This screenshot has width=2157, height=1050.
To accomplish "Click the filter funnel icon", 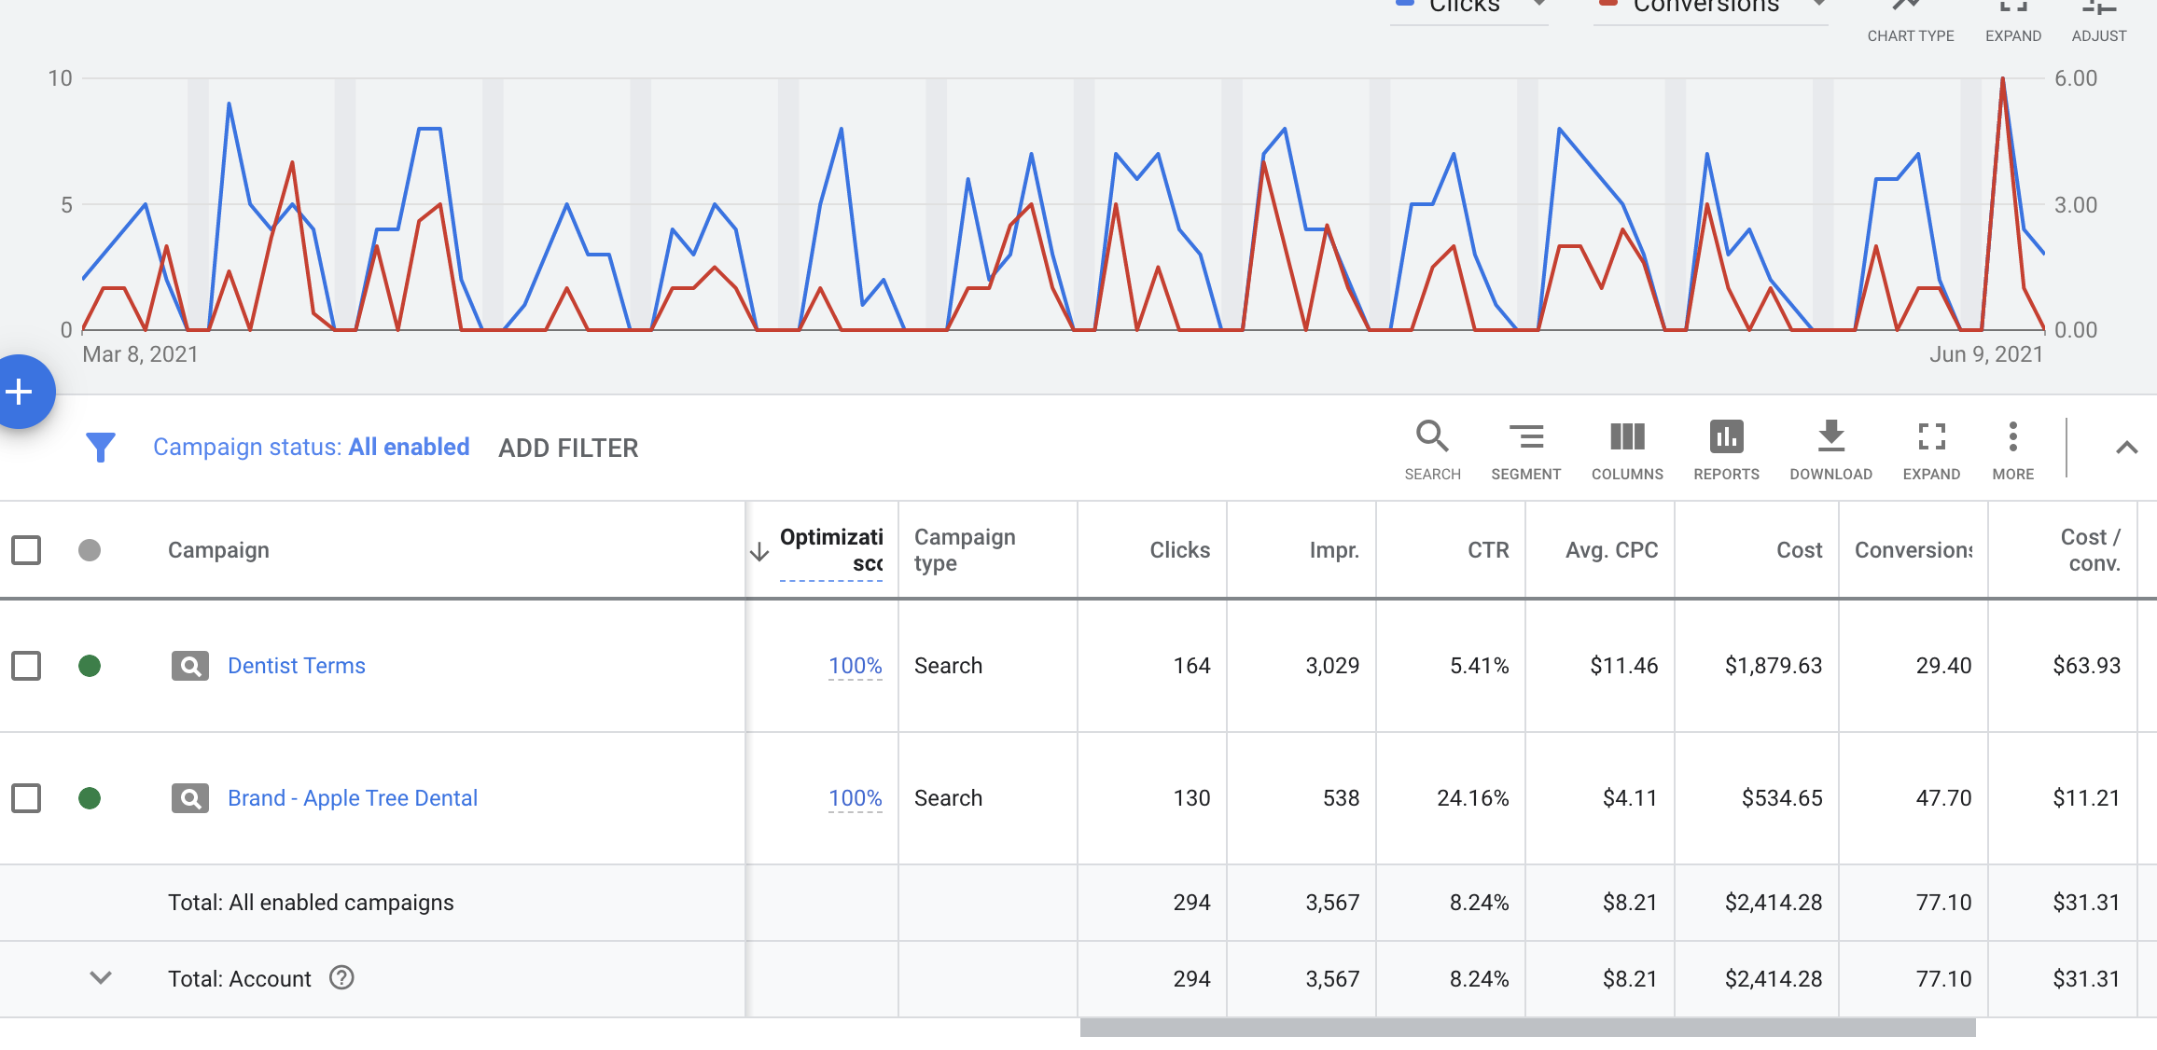I will pos(101,448).
